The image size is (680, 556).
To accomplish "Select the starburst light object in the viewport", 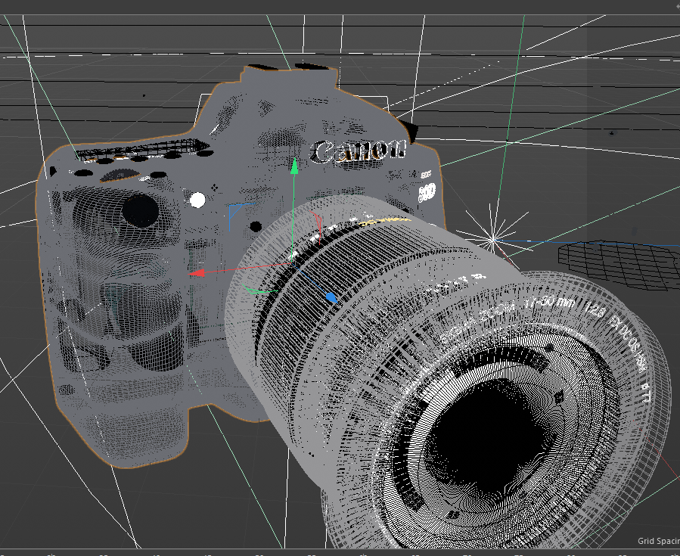I will tap(493, 238).
